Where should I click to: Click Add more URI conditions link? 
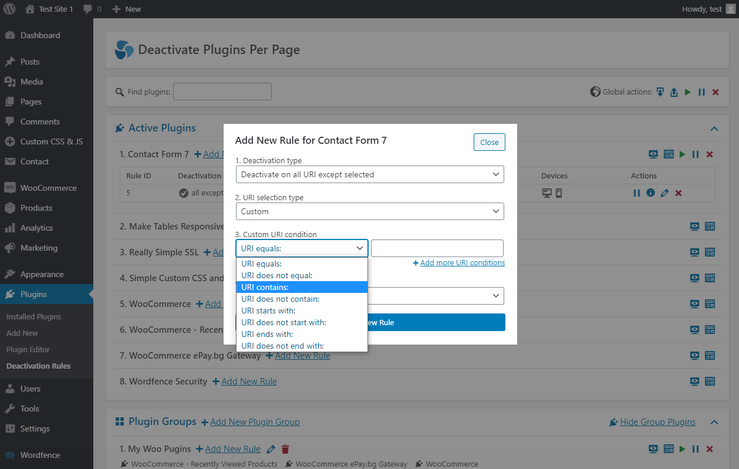[x=463, y=263]
